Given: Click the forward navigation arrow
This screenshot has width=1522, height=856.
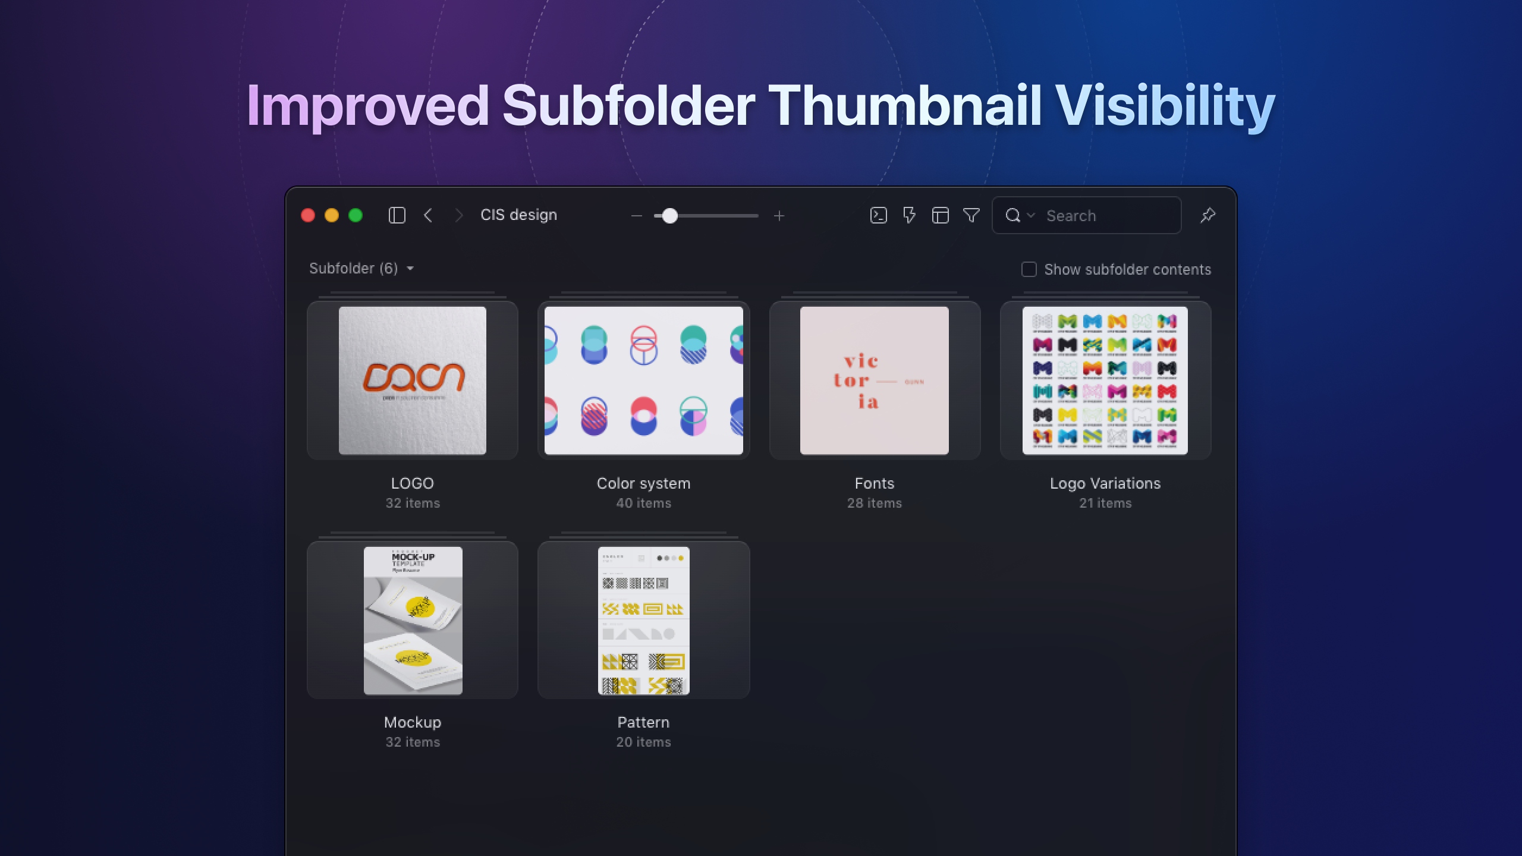Looking at the screenshot, I should coord(458,215).
